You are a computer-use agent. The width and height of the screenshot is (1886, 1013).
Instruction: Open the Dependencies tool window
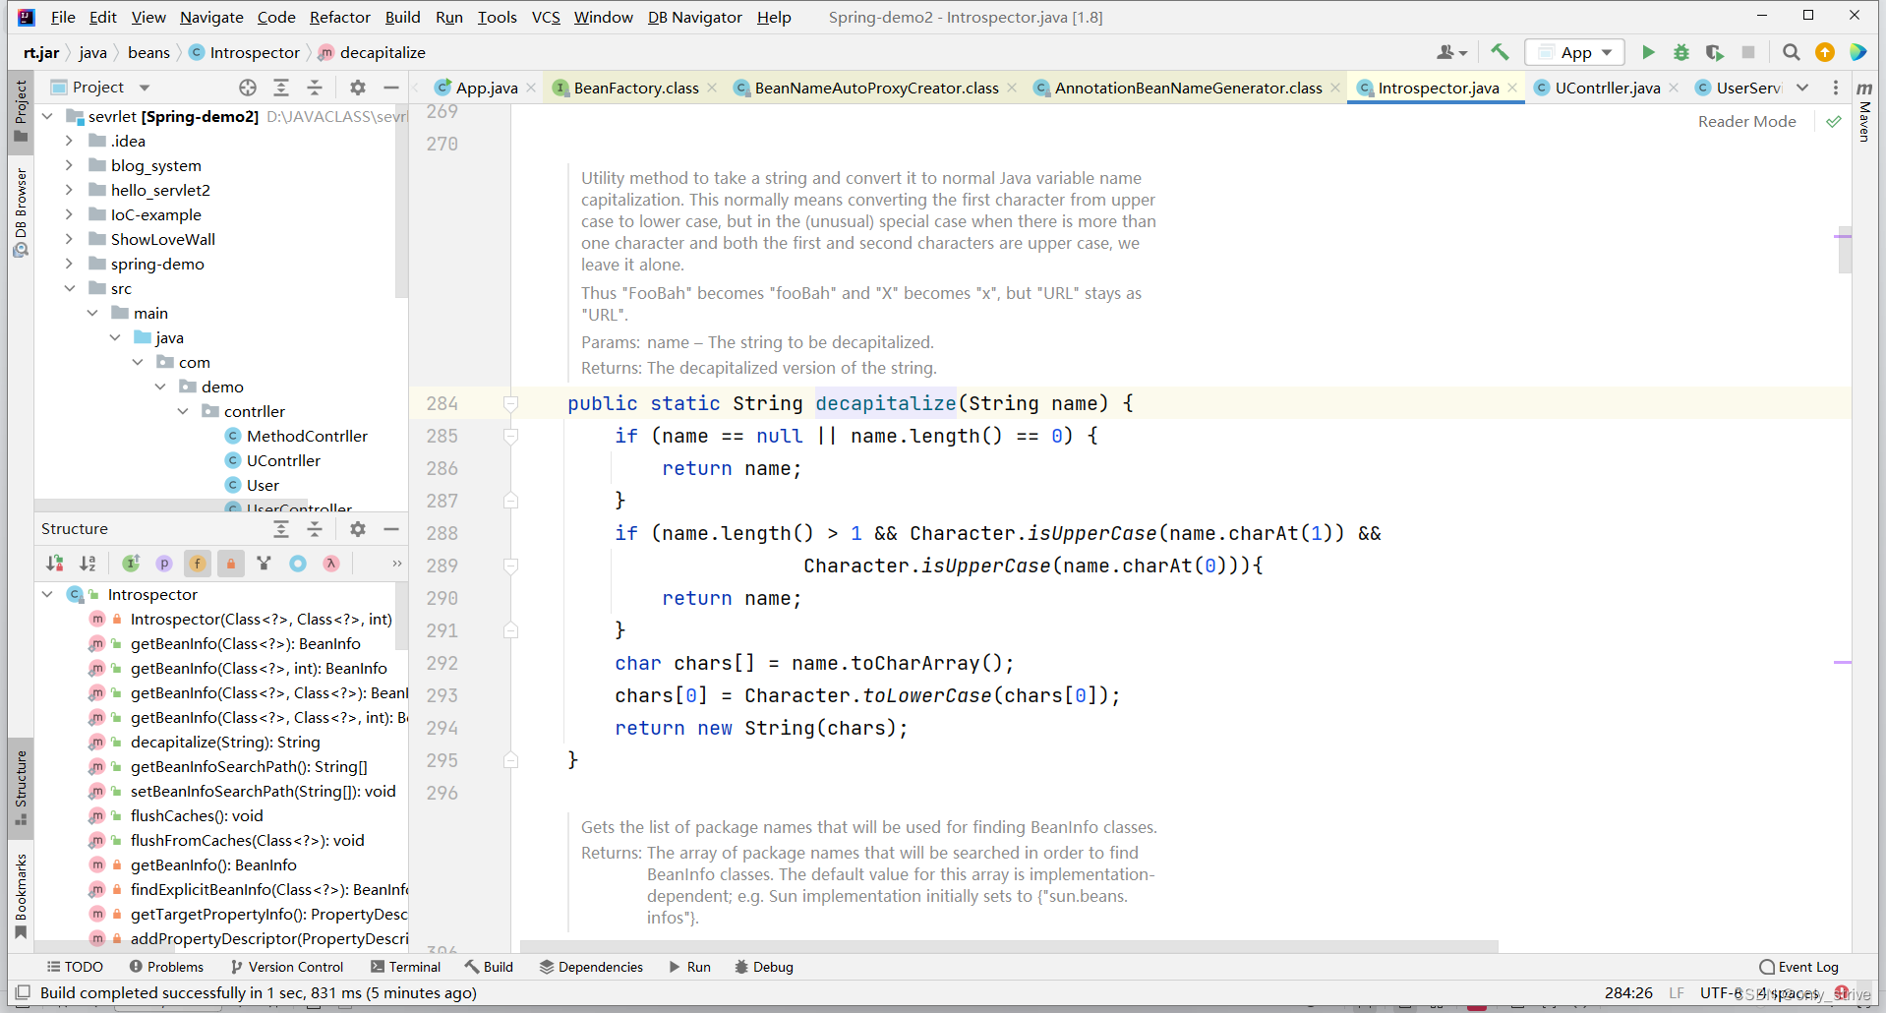(x=591, y=967)
